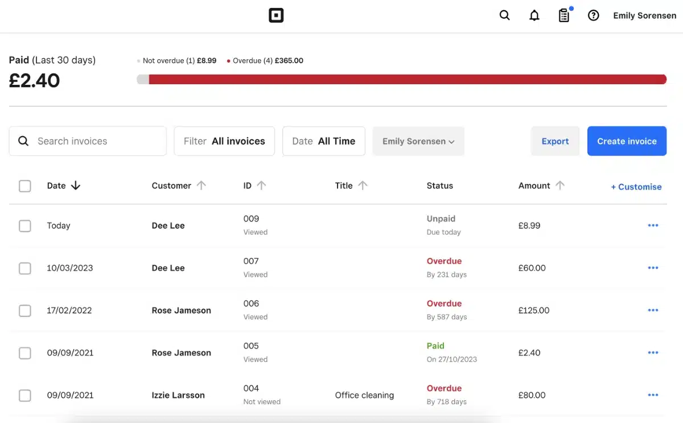Open the Filter All invoices dropdown
Viewport: 683px width, 423px height.
pyautogui.click(x=224, y=141)
